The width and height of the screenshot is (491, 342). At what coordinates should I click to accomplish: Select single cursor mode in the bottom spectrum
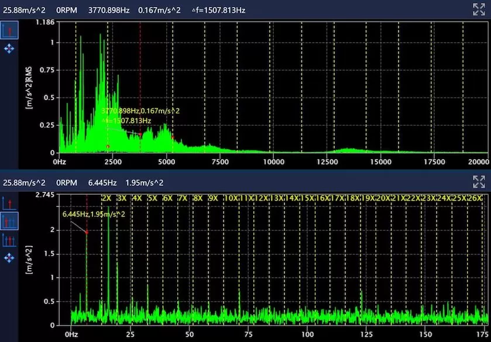(9, 203)
